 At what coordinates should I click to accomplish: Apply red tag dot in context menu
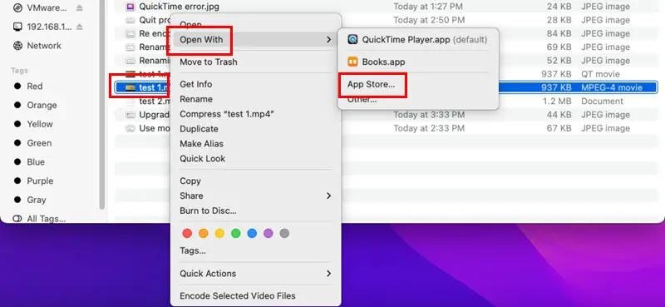coord(187,233)
